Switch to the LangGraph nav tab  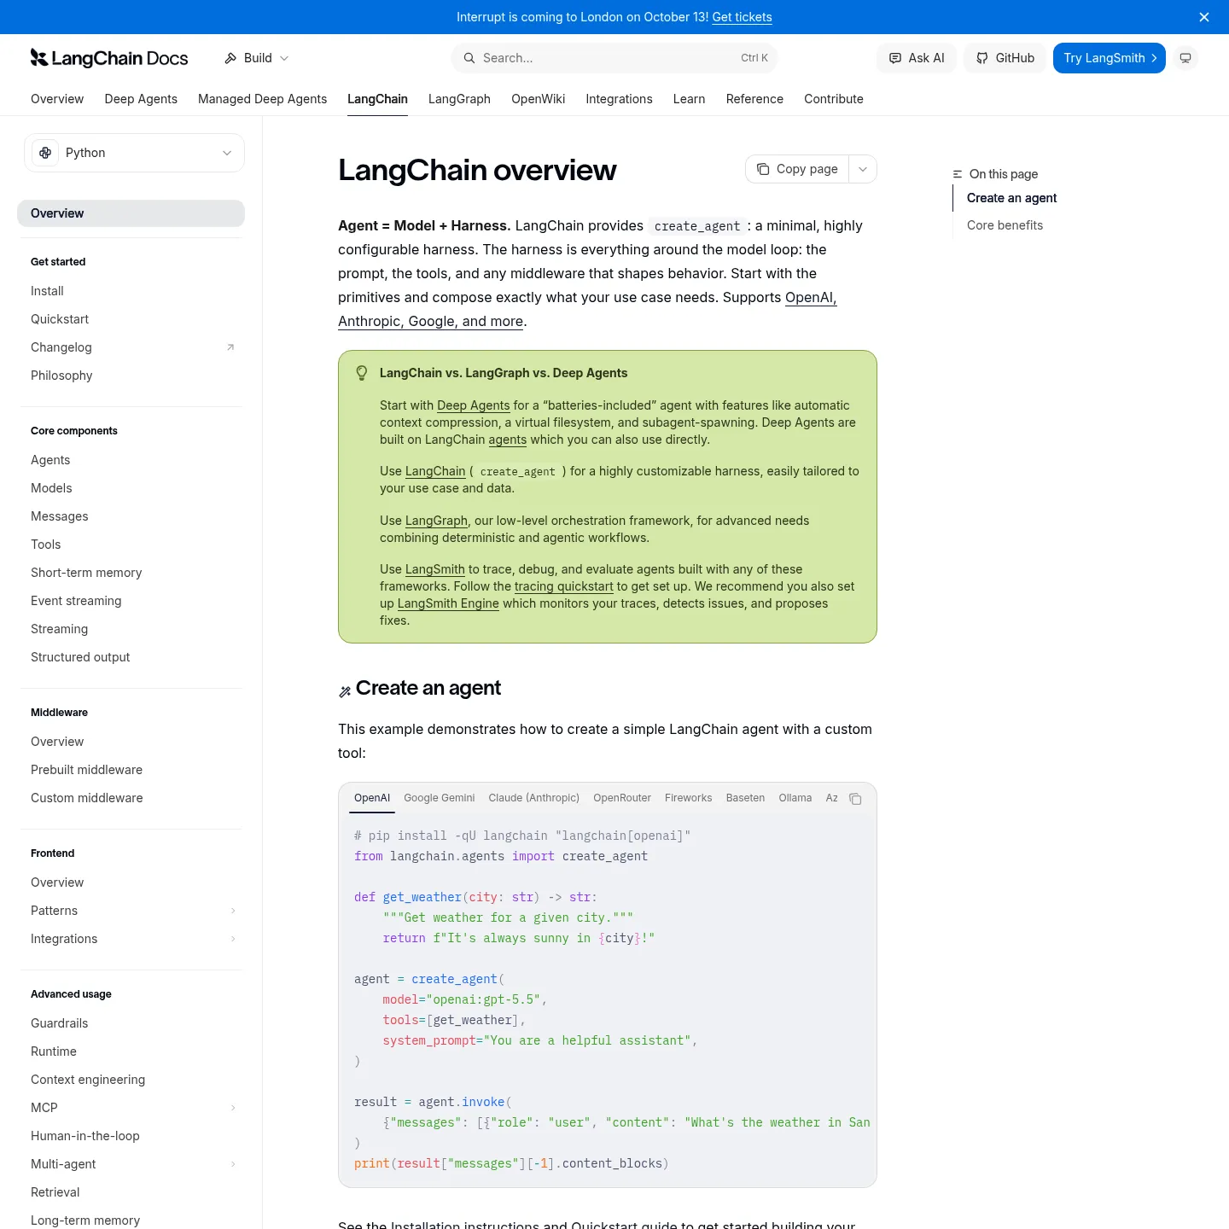[x=459, y=99]
